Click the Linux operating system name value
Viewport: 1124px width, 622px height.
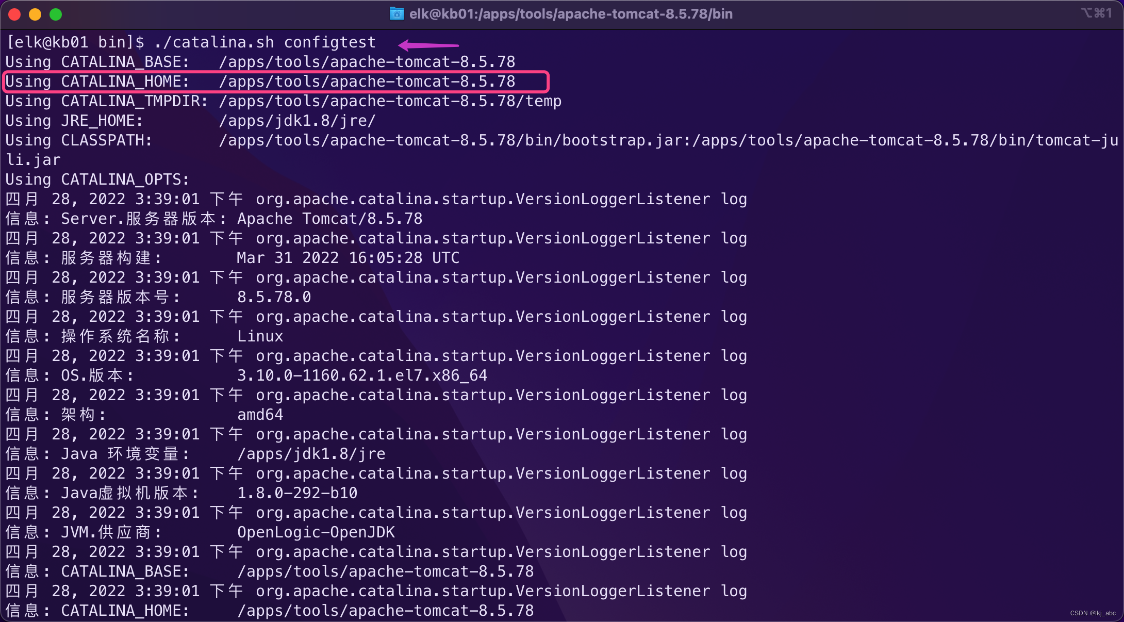(260, 336)
